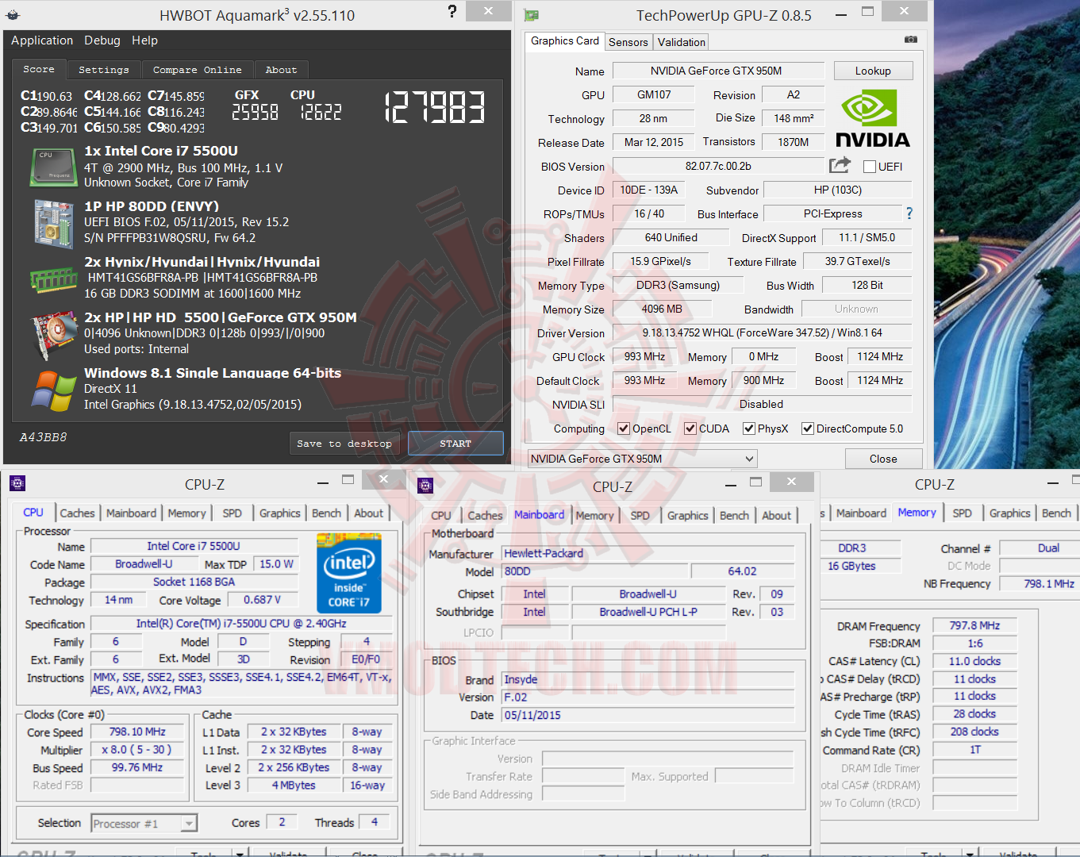Open SPD tab in middle CPU-Z window
1080x857 pixels.
tap(640, 516)
